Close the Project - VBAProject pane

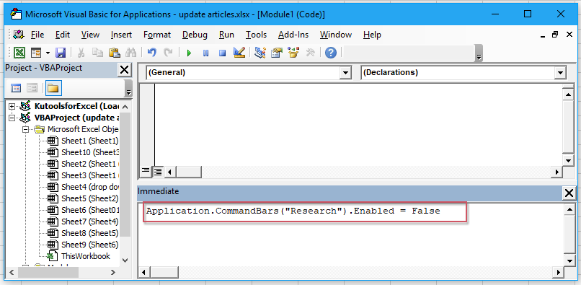[124, 69]
